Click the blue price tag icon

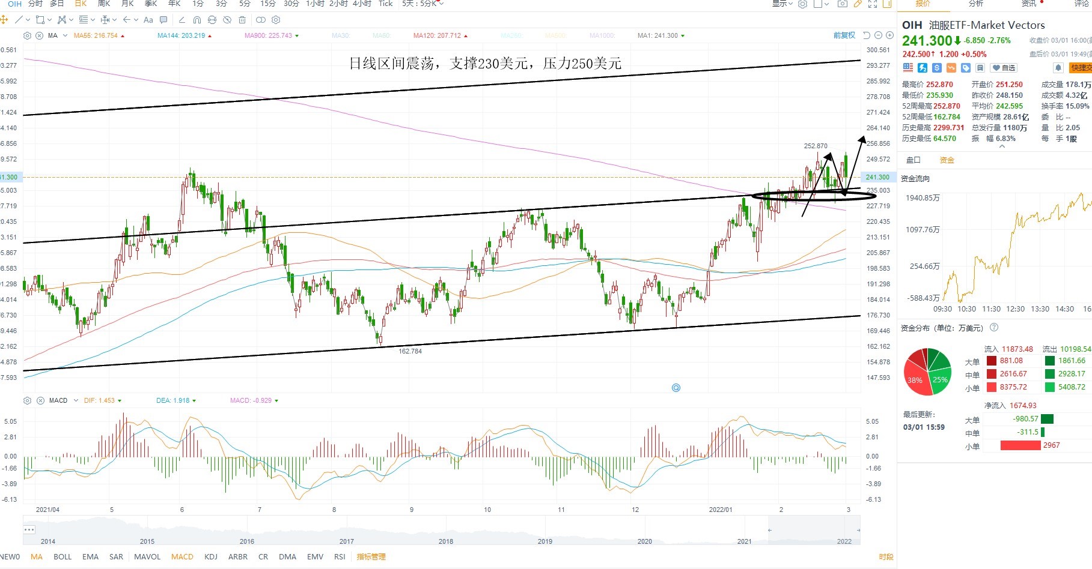966,68
